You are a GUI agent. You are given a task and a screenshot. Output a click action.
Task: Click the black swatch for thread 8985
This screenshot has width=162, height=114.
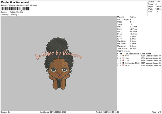[123, 63]
